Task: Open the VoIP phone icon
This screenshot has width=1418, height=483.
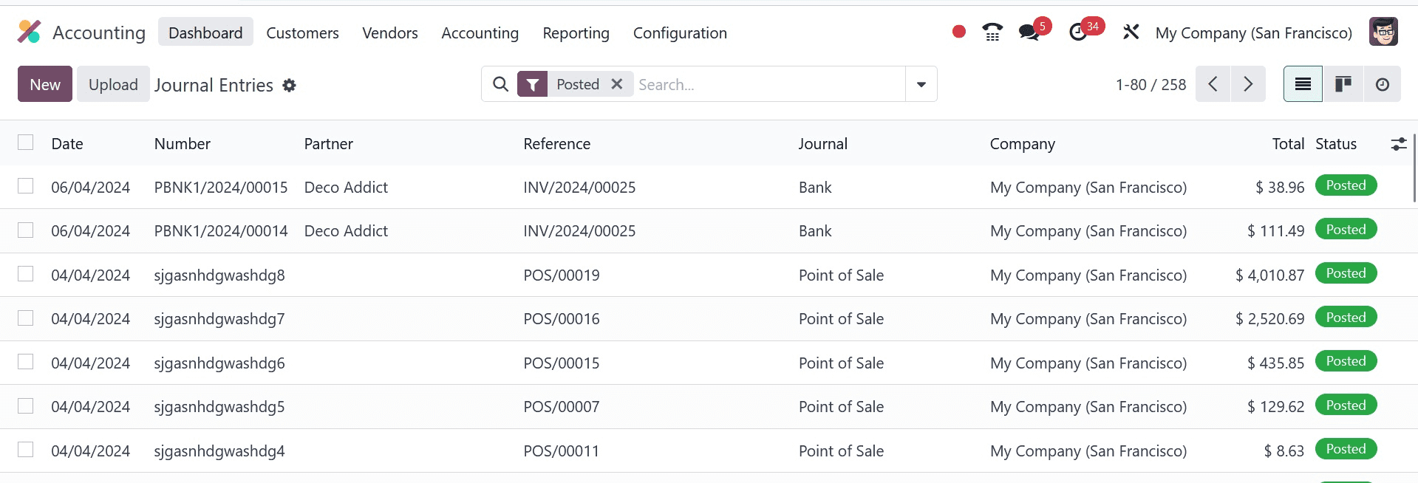Action: pos(992,32)
